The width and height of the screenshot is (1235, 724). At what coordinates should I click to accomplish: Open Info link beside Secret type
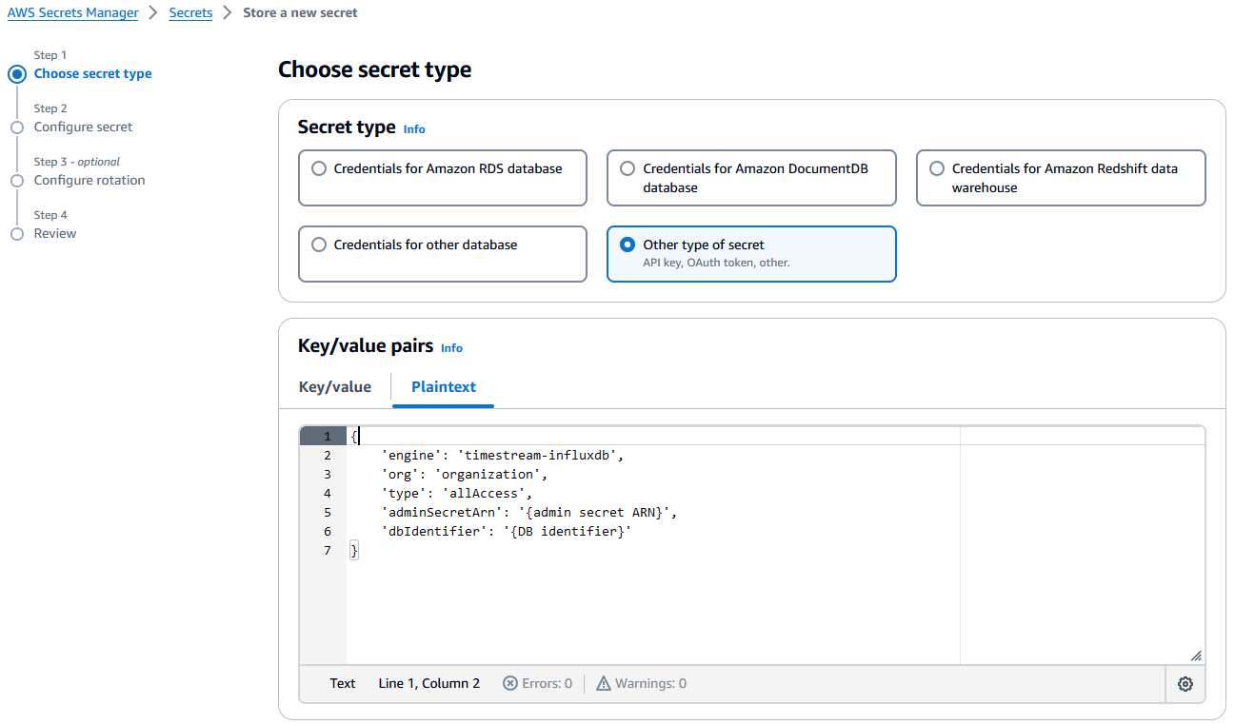pos(414,129)
